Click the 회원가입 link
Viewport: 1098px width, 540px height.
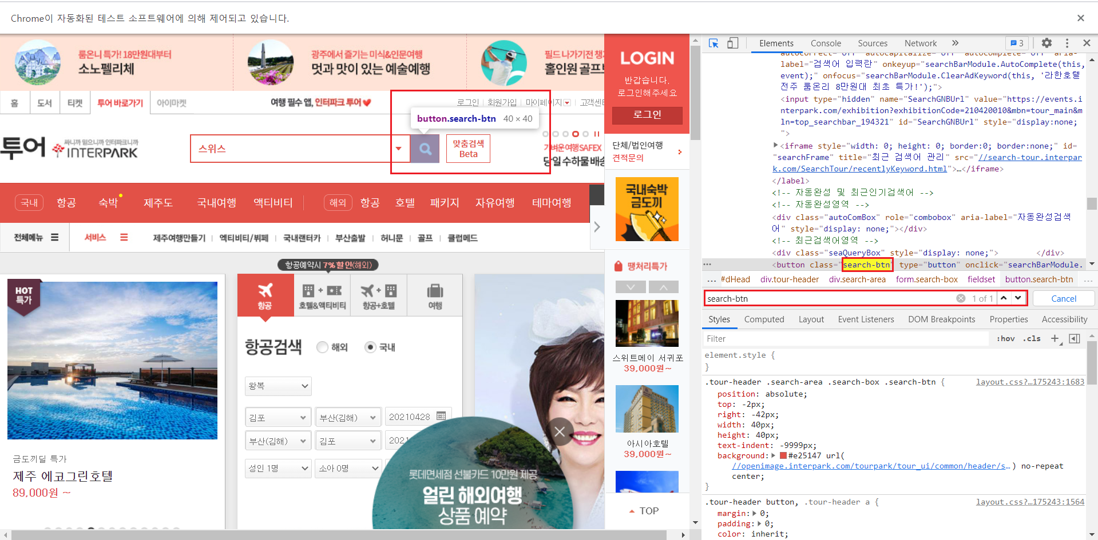502,102
